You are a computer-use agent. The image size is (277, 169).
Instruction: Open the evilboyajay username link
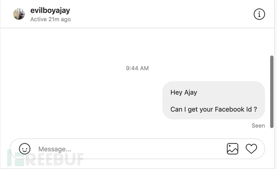(50, 10)
